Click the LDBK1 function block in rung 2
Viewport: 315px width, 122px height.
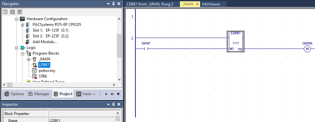pos(235,42)
